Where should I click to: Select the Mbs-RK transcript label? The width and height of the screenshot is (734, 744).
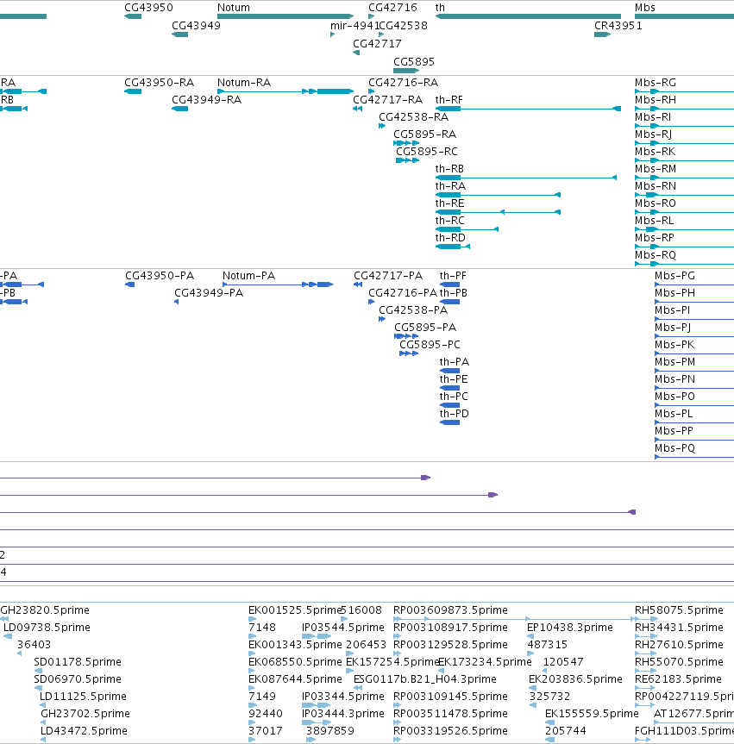pos(656,152)
